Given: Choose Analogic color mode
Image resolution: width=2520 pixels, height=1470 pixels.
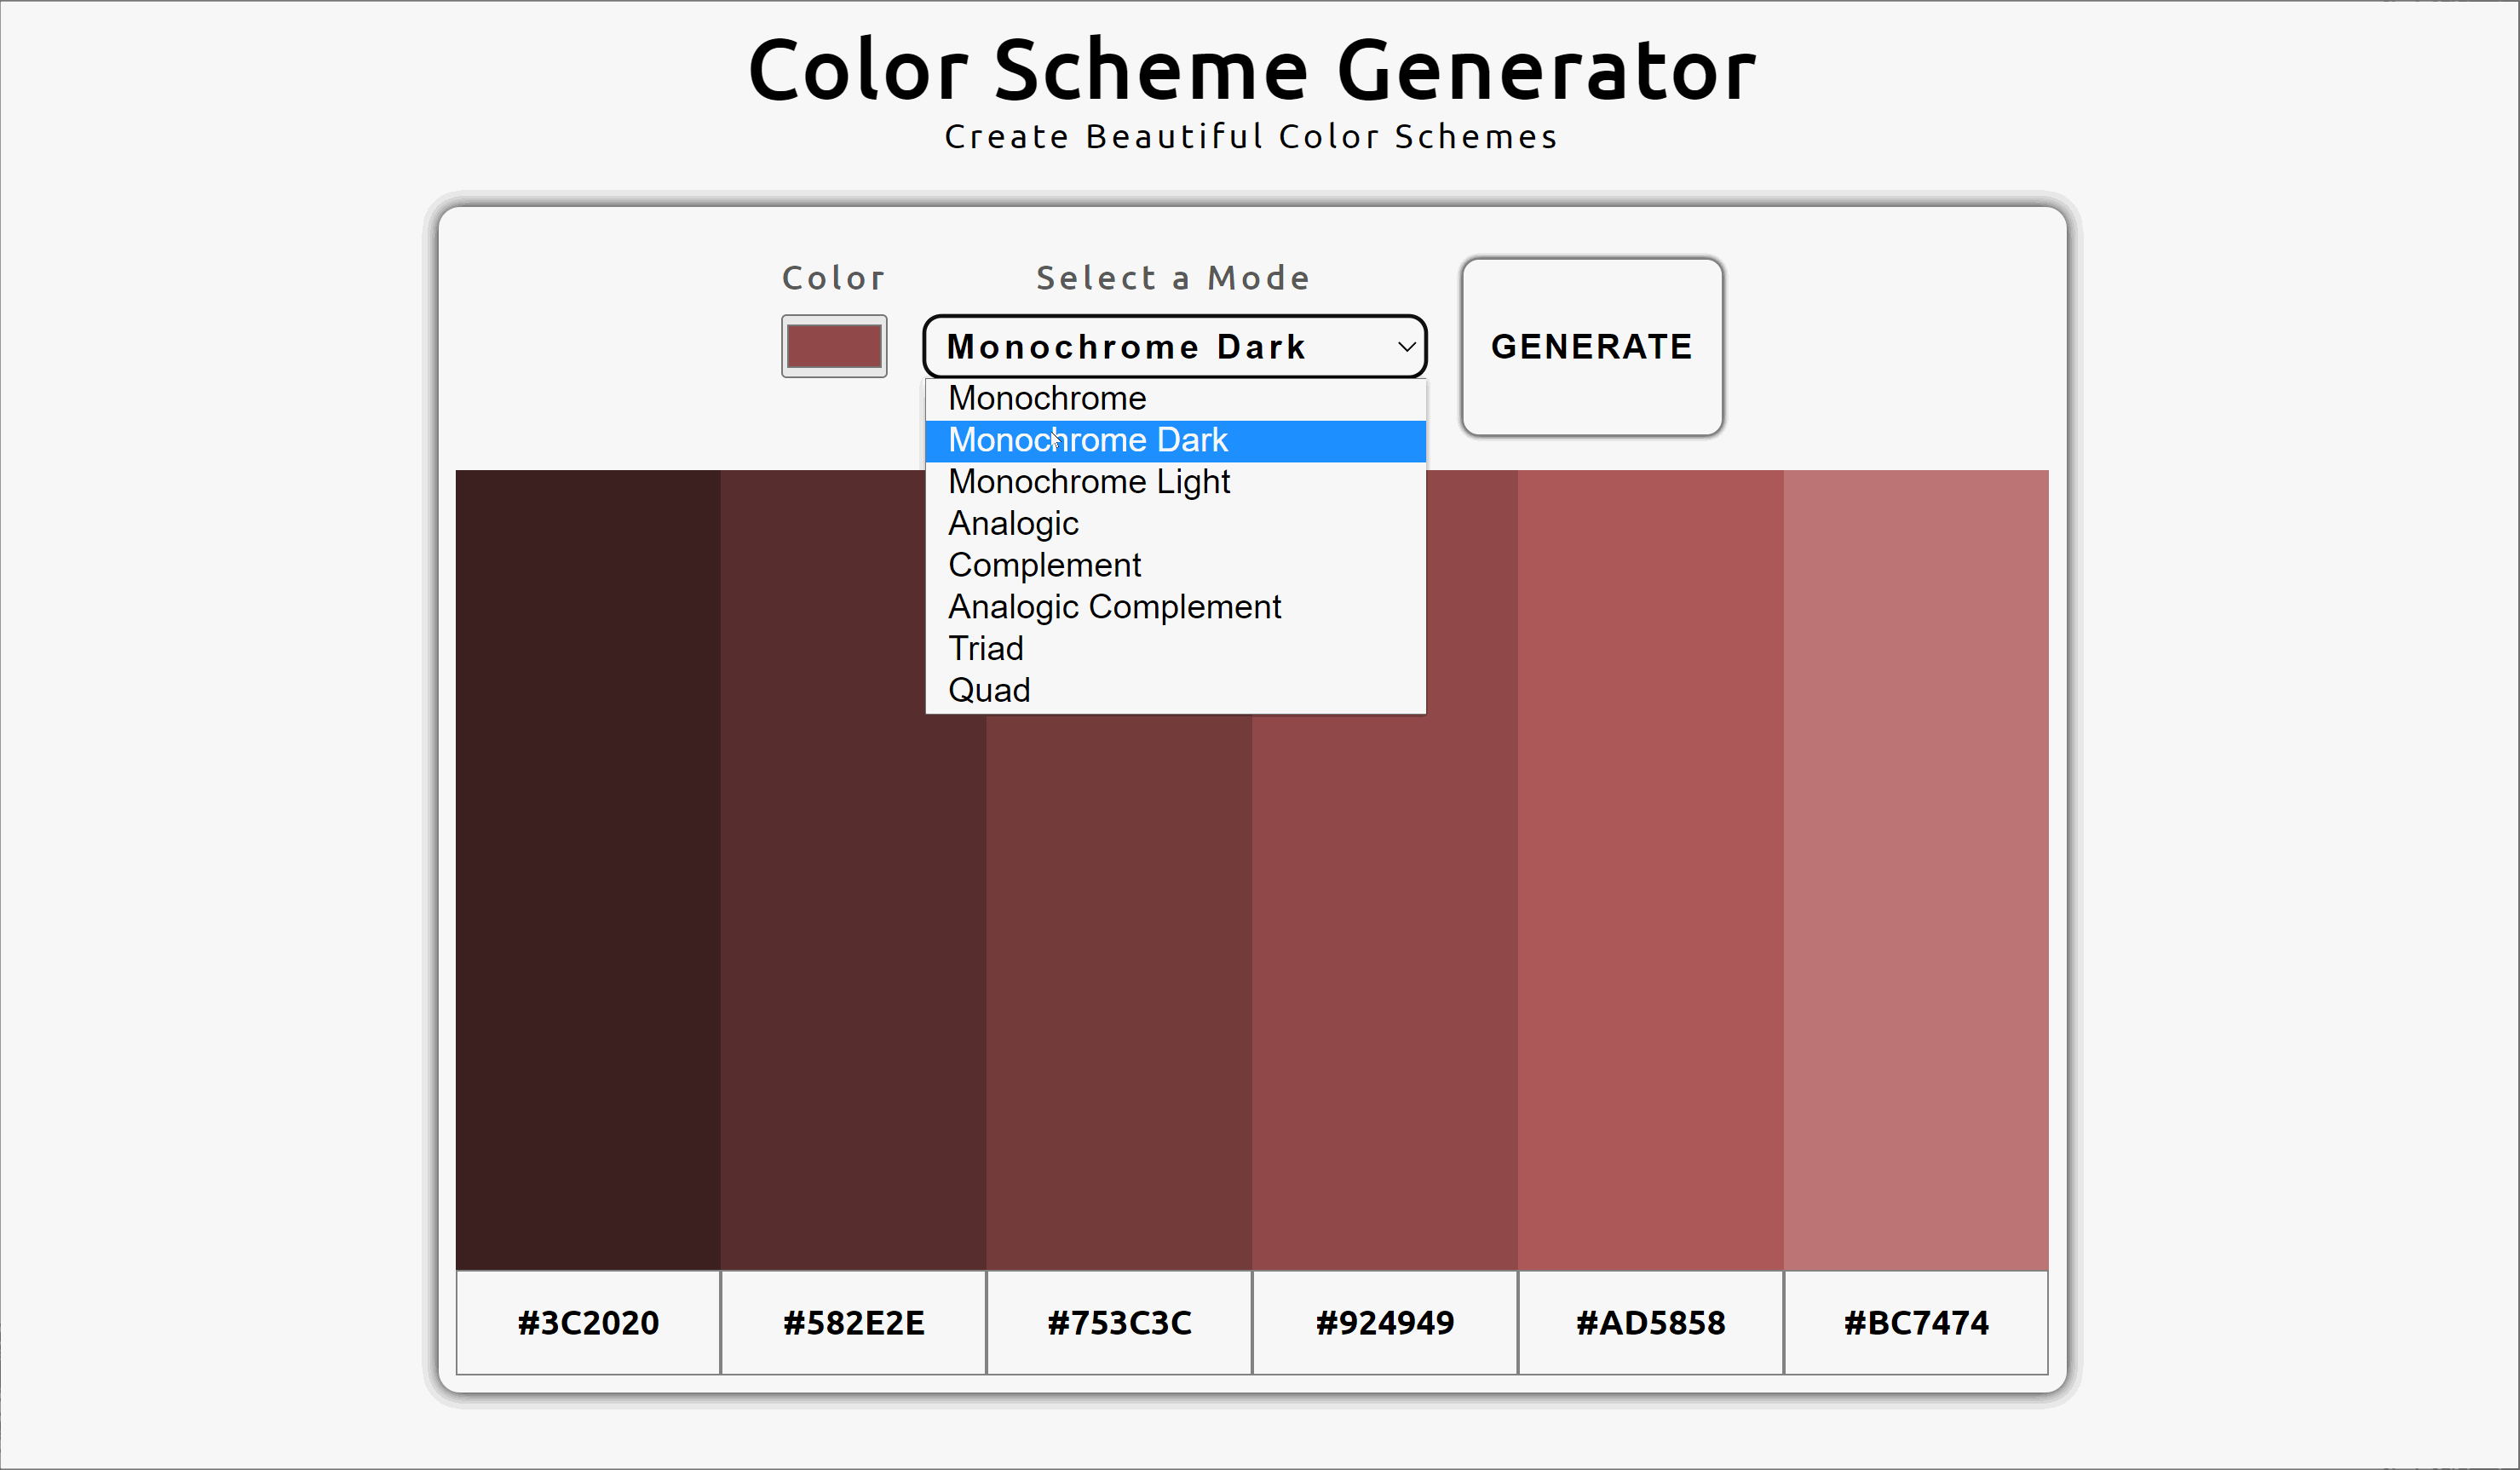Looking at the screenshot, I should [x=1012, y=523].
